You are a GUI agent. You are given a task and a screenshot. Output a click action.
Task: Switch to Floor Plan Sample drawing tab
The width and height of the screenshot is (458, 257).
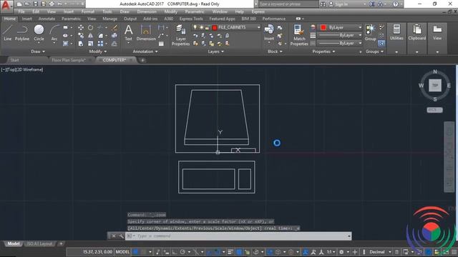pyautogui.click(x=69, y=60)
